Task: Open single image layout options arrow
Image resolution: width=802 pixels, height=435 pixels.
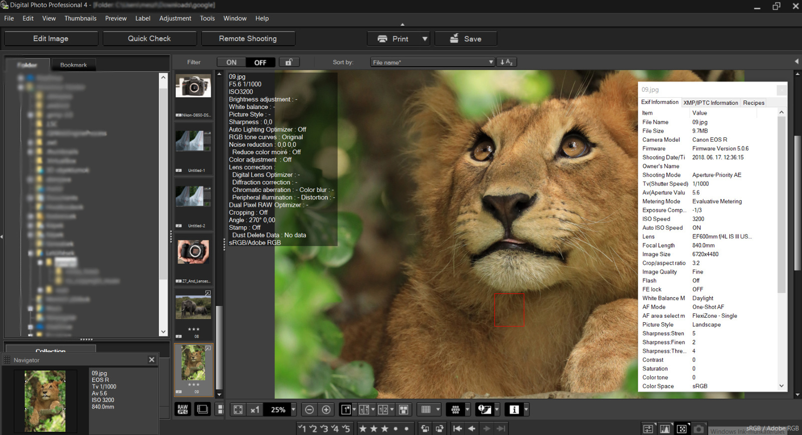Action: coord(354,409)
